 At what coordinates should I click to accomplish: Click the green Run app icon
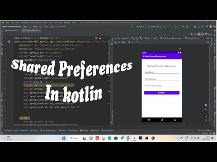point(165,27)
